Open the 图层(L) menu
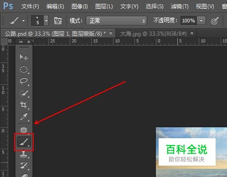The height and width of the screenshot is (177, 227). click(x=104, y=6)
